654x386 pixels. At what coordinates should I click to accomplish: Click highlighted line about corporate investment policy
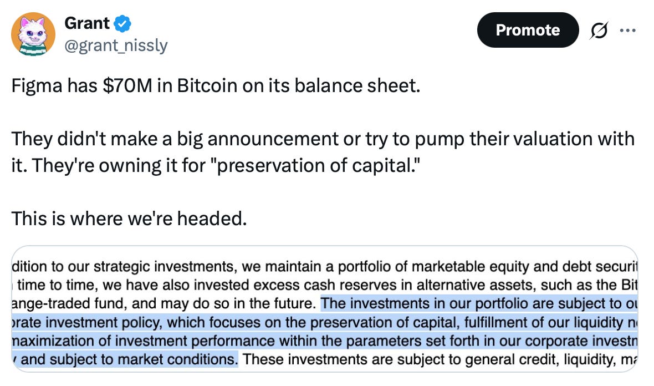pos(324,322)
